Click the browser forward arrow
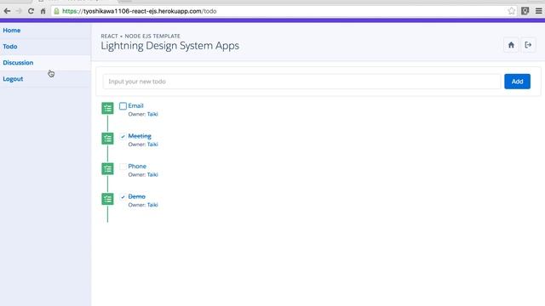This screenshot has width=545, height=306. click(19, 11)
